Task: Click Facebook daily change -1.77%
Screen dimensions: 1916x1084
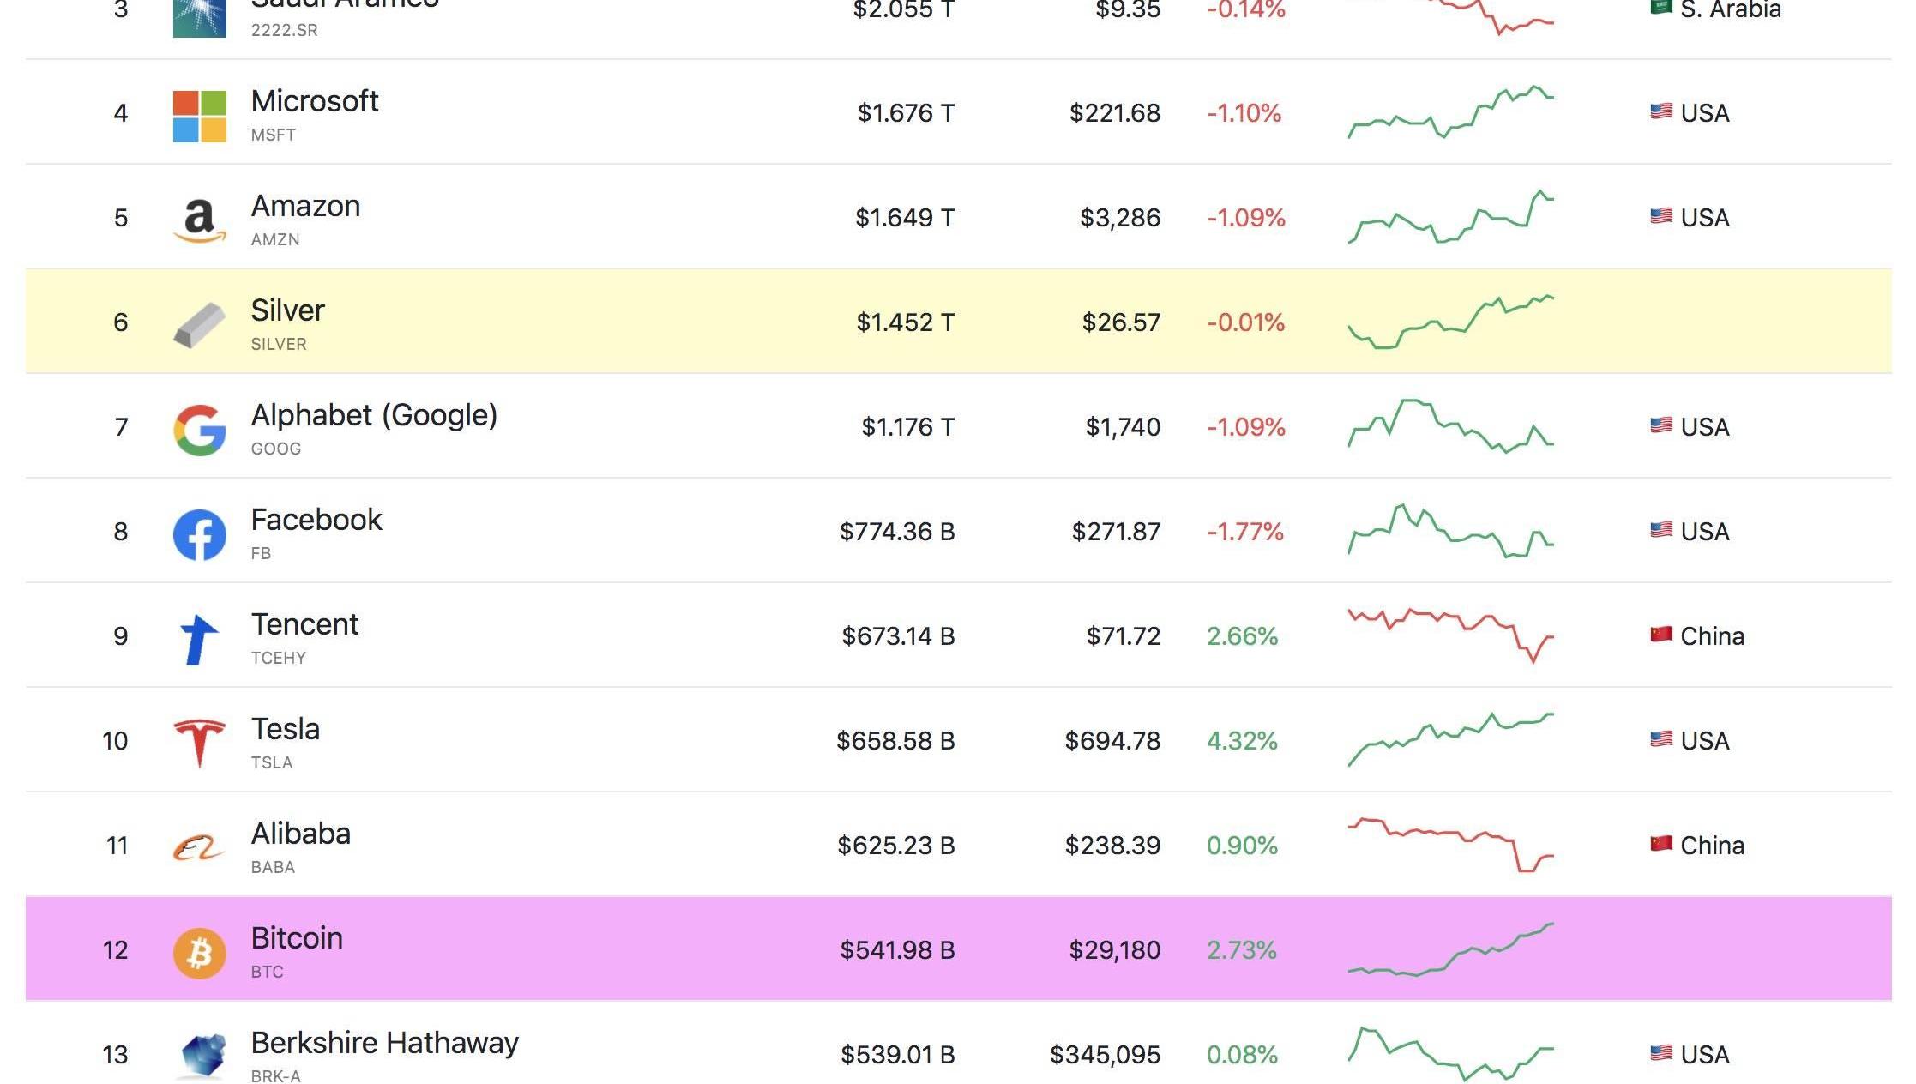Action: [x=1244, y=532]
